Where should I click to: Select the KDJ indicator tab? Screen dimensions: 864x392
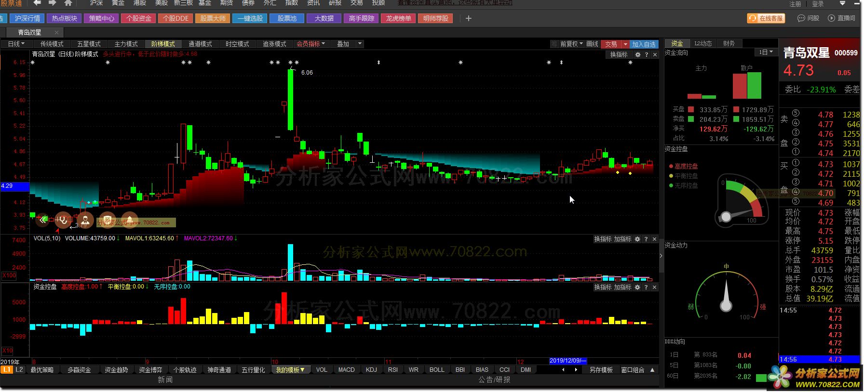[x=371, y=370]
